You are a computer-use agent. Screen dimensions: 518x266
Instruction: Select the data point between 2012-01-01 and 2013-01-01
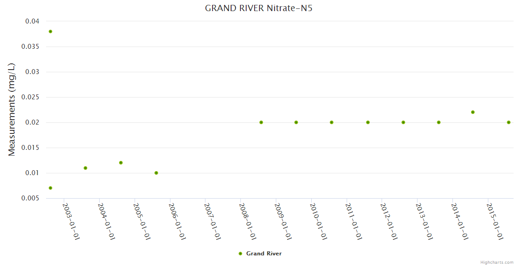coord(403,122)
